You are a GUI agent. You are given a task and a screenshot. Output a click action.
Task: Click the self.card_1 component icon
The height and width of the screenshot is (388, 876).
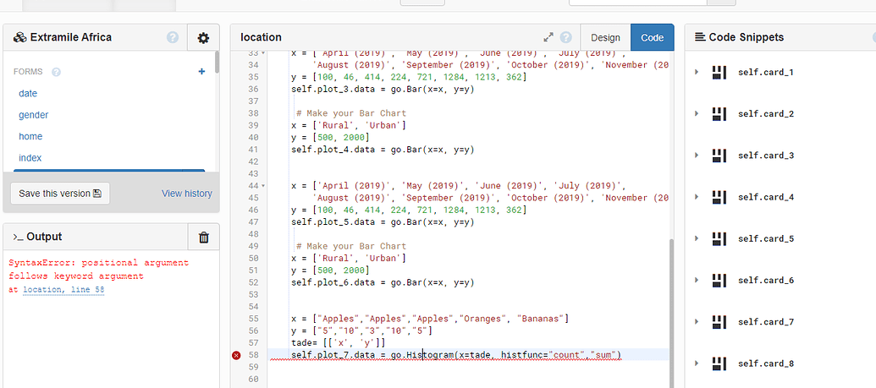[x=719, y=73]
